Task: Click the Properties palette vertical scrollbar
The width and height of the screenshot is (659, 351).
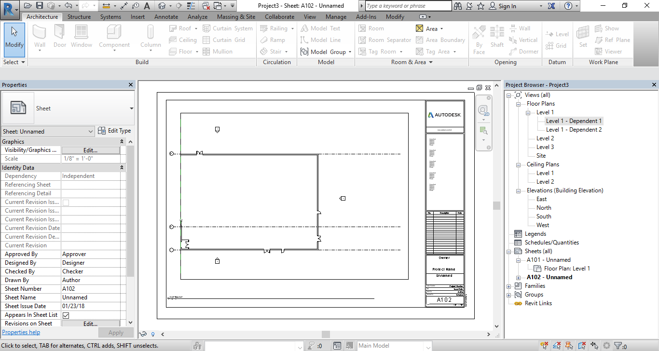Action: 130,212
